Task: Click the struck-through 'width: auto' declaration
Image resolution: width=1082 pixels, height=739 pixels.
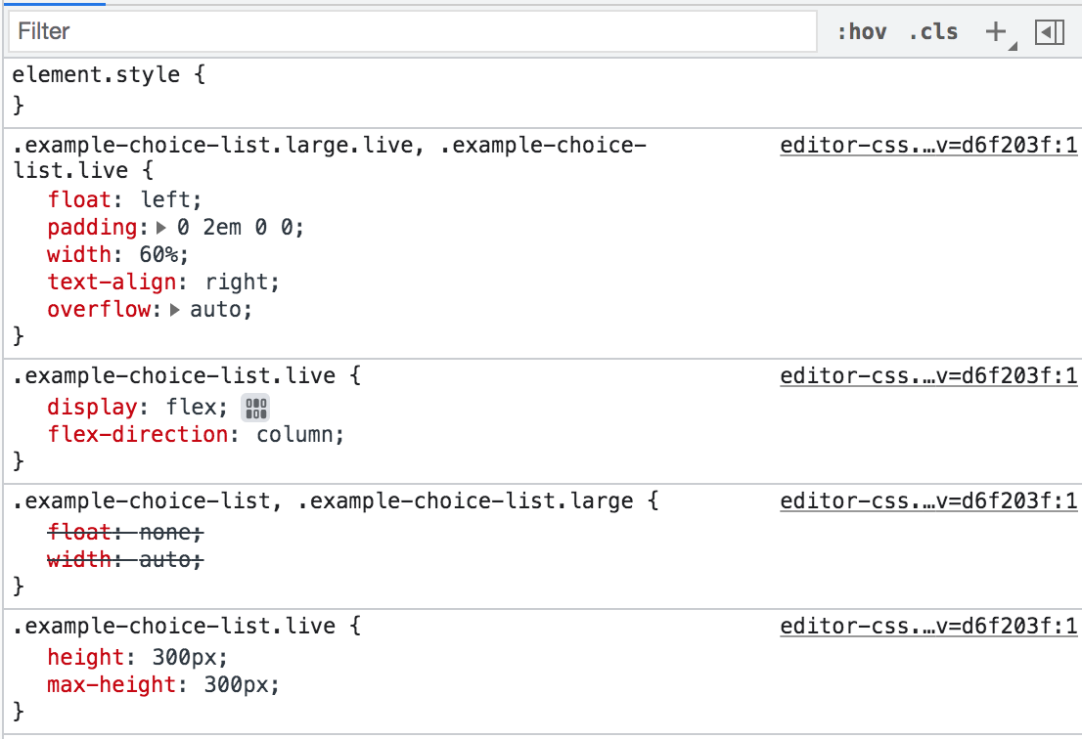Action: [x=125, y=559]
